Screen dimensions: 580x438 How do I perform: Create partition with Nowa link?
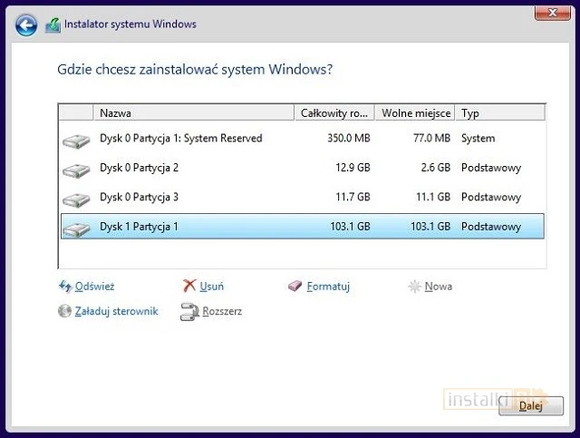click(x=439, y=287)
